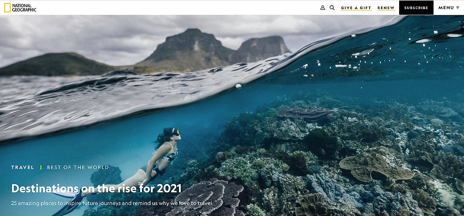Follow the RENEW link
The image size is (464, 216).
386,8
